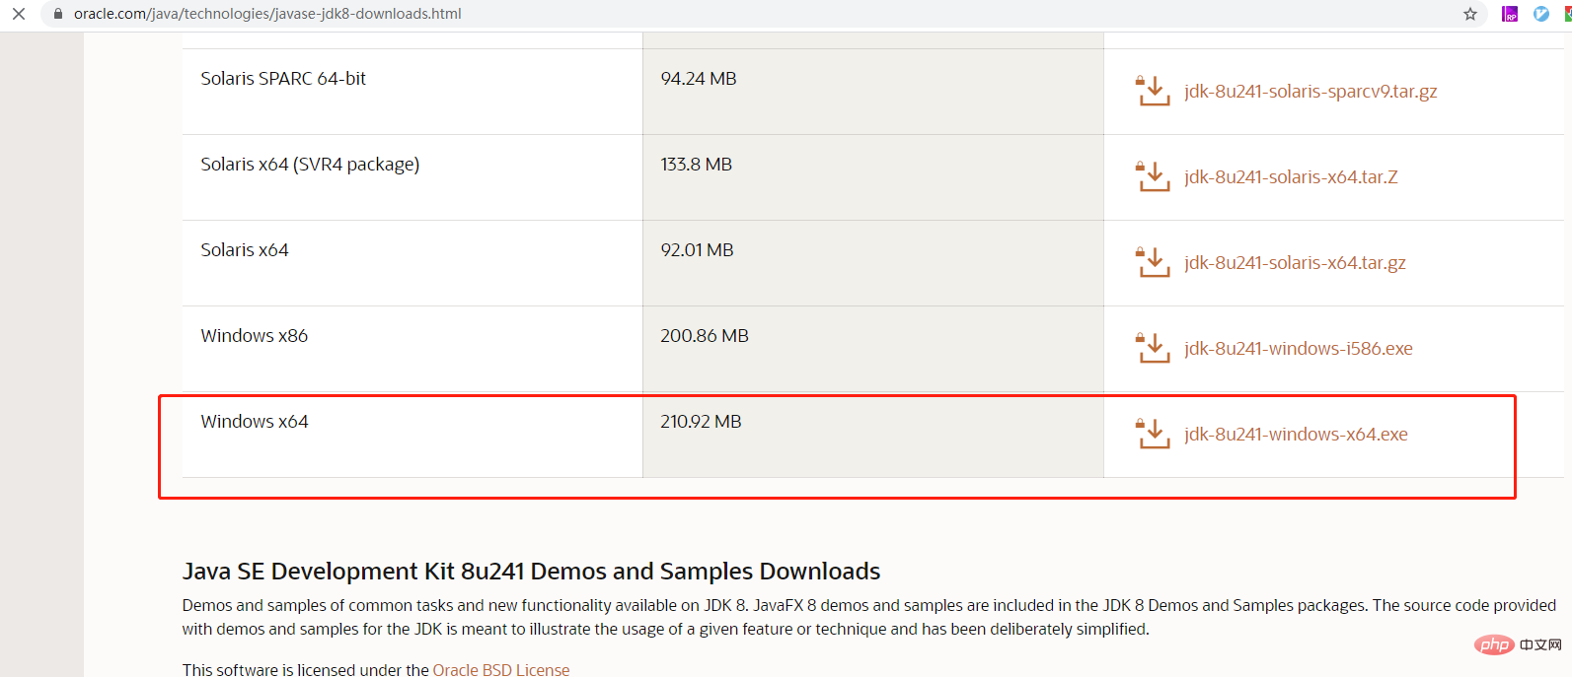Click the Windows x64 row label

coord(255,422)
